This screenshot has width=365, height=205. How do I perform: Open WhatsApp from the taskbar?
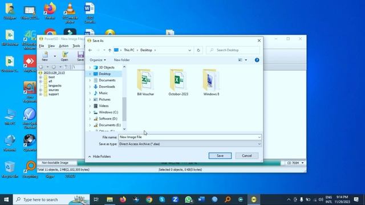tap(188, 199)
